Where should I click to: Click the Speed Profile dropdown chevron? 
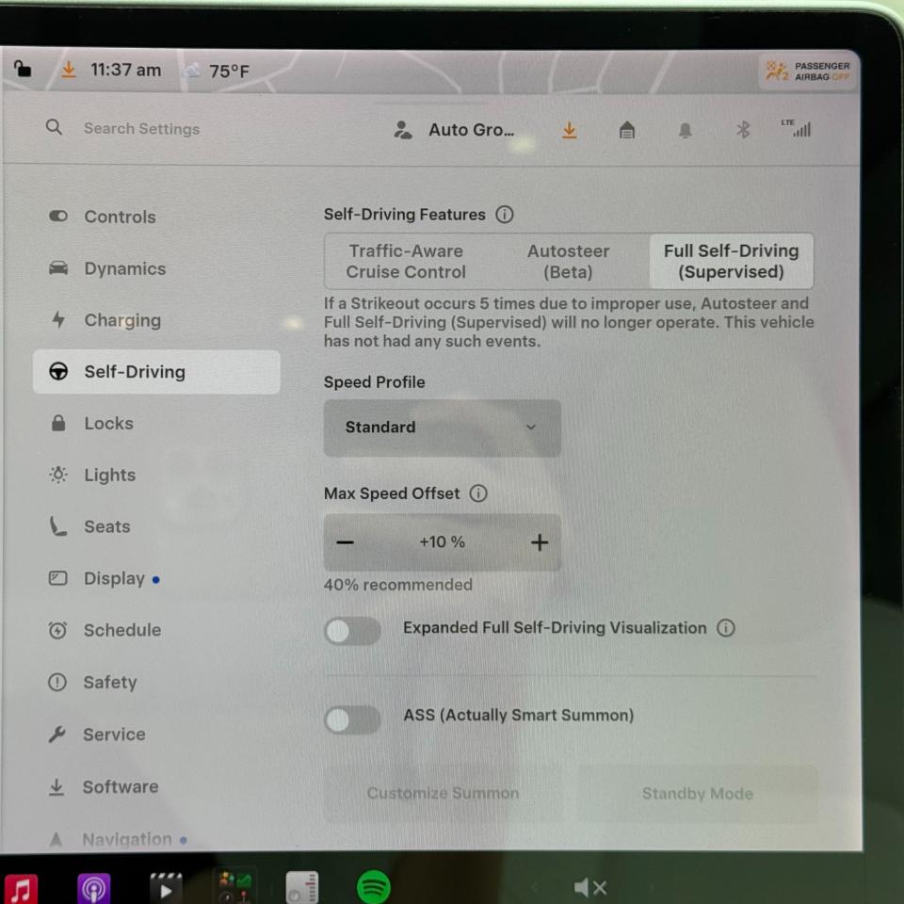531,428
